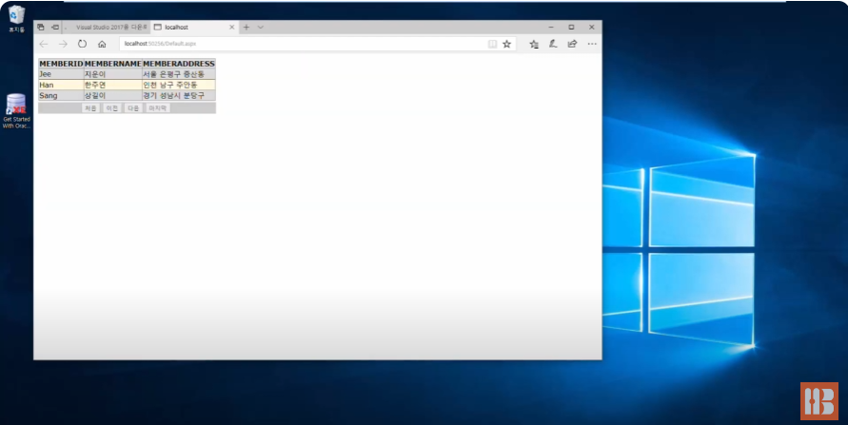
Task: Go back with the browser back arrow
Action: (x=44, y=45)
